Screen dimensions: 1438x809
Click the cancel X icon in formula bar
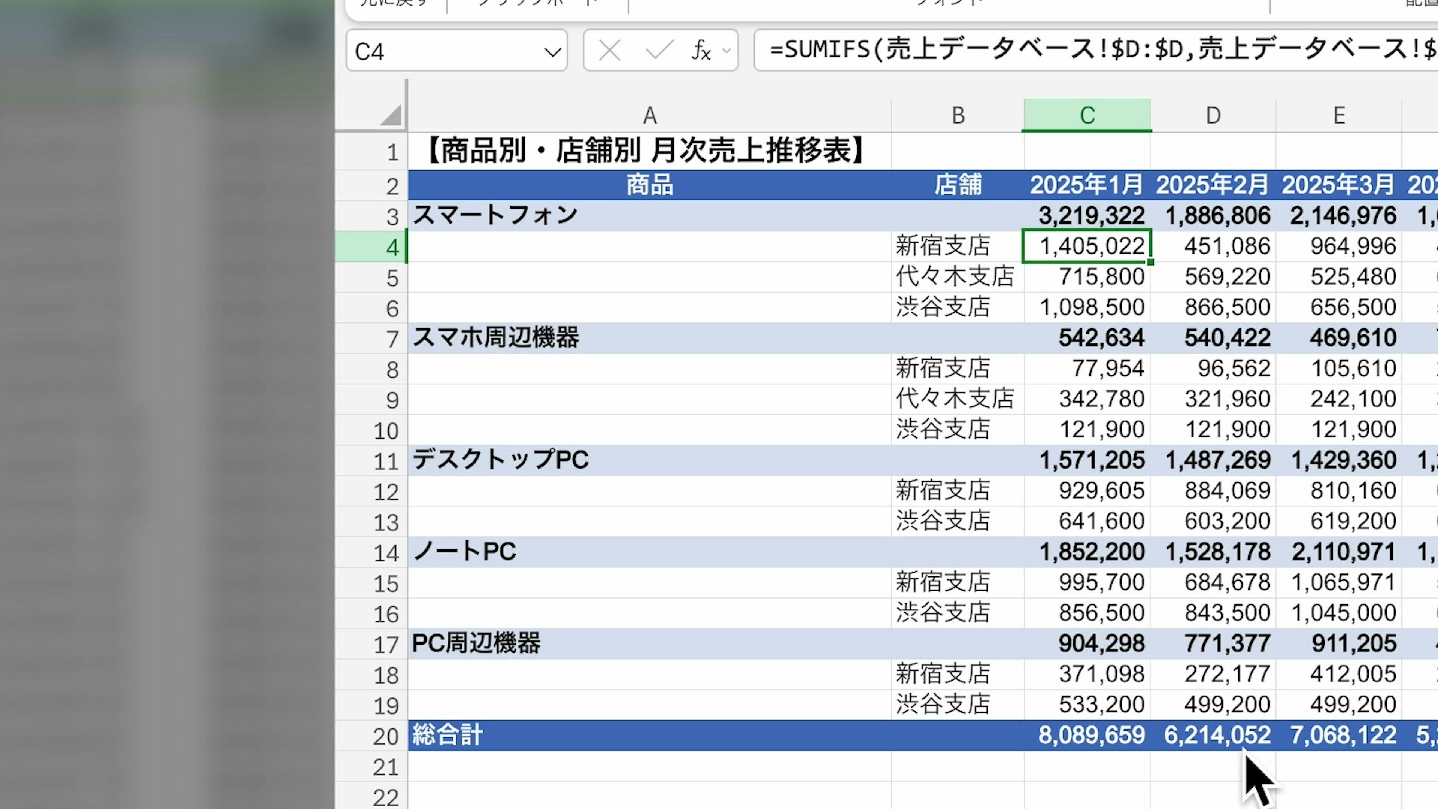(x=609, y=51)
